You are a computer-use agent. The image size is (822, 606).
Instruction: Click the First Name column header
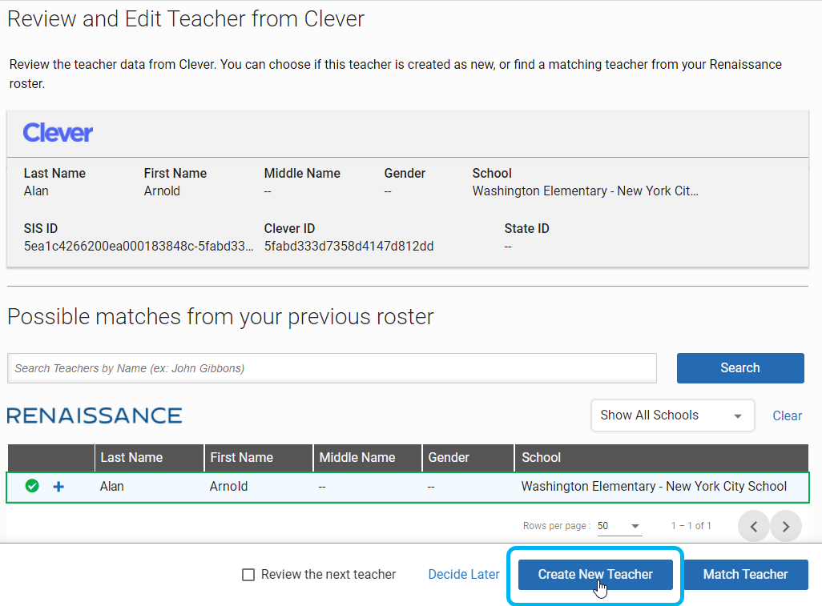259,457
